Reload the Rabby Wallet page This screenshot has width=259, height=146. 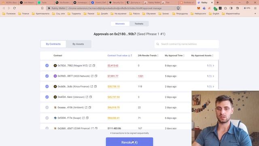coord(15,8)
